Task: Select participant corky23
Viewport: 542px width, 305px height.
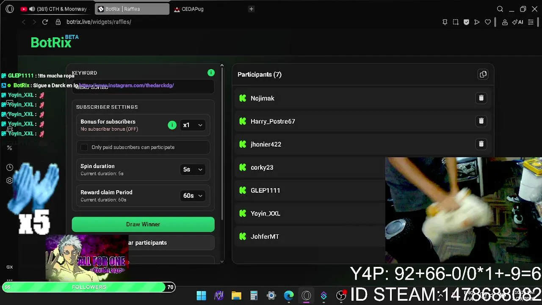Action: tap(262, 167)
